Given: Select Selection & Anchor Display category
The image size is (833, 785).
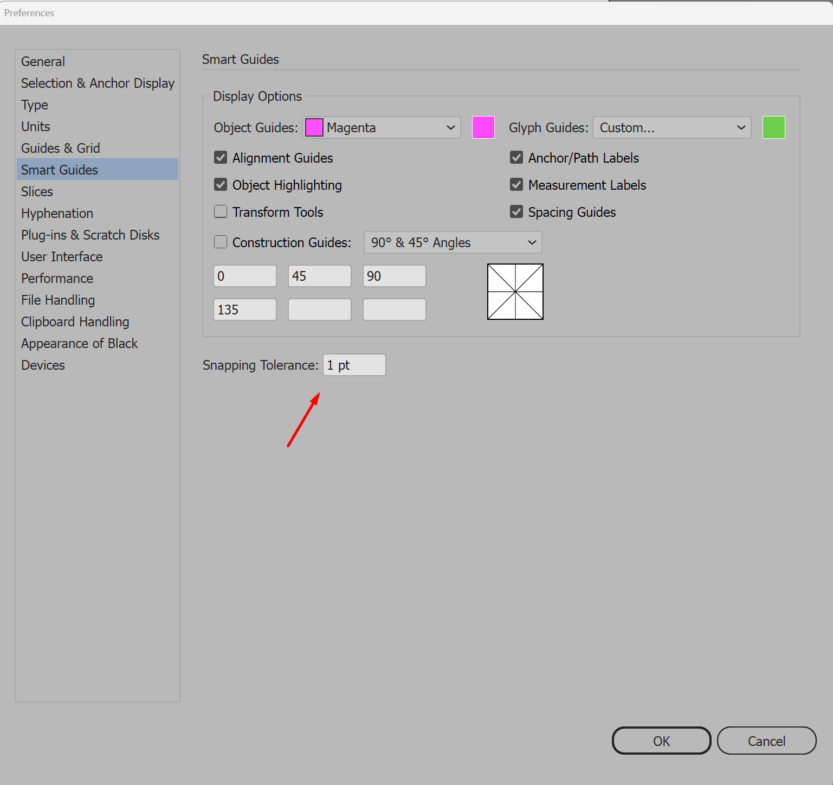Looking at the screenshot, I should coord(98,83).
